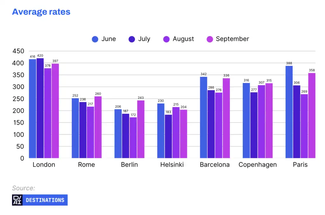Click Copenhagen's August bar labeled 307
Image resolution: width=325 pixels, height=215 pixels.
click(x=262, y=121)
